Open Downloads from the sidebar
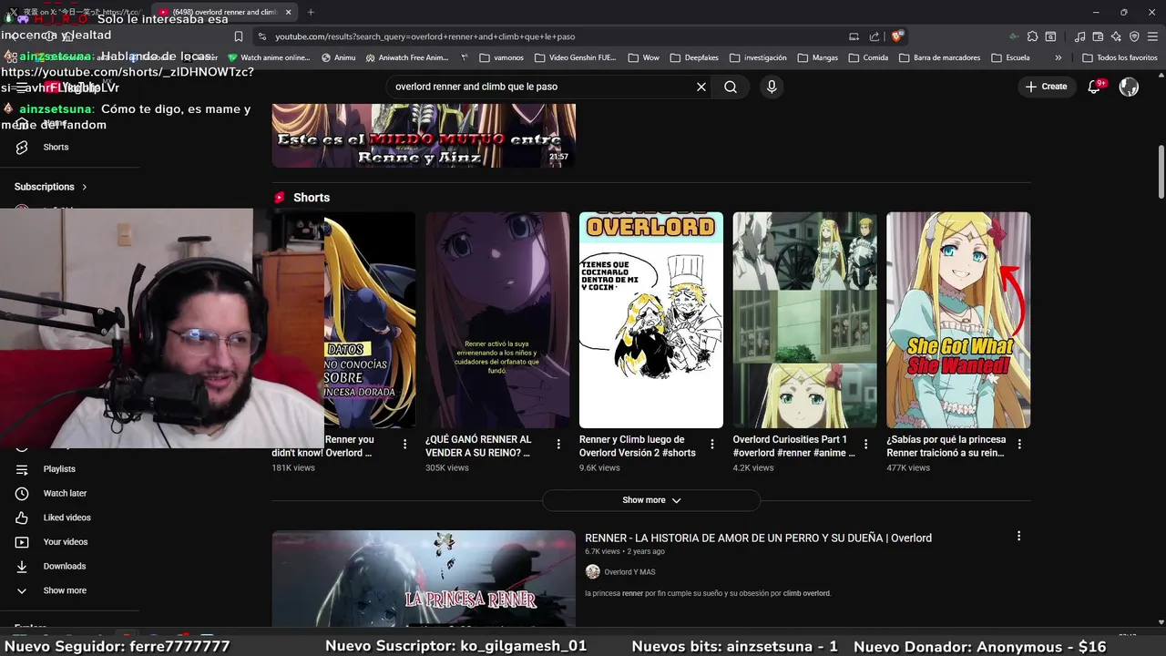The width and height of the screenshot is (1166, 656). 64,566
